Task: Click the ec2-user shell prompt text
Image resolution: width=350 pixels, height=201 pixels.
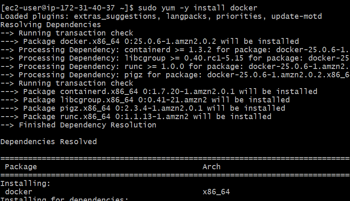Action: (x=67, y=8)
